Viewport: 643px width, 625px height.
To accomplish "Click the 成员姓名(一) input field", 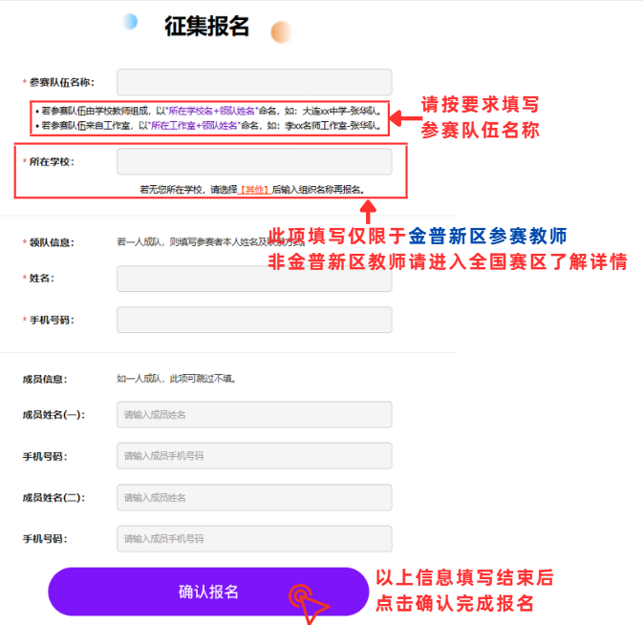I will (254, 414).
